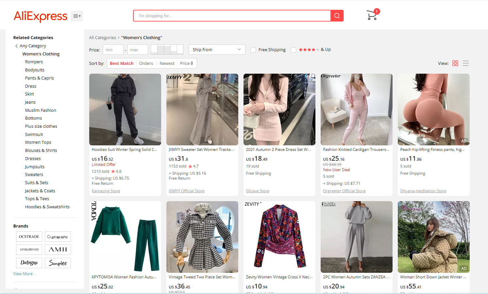This screenshot has height=294, width=488.
Task: Click the orange search magnifier button
Action: (x=337, y=16)
